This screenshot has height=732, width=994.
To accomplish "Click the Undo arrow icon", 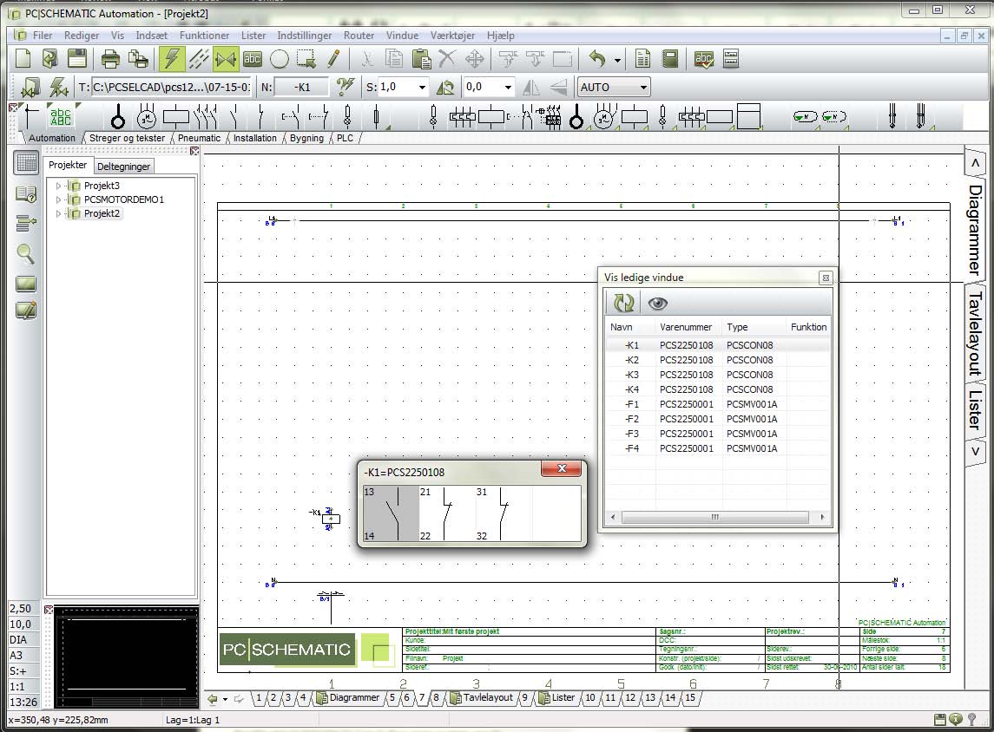I will coord(596,59).
